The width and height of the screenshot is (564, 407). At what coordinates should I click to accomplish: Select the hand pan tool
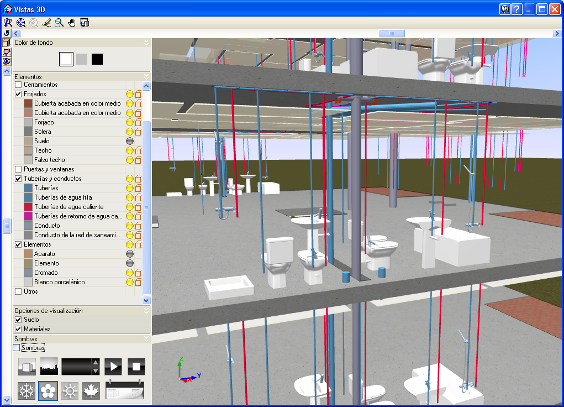[72, 23]
